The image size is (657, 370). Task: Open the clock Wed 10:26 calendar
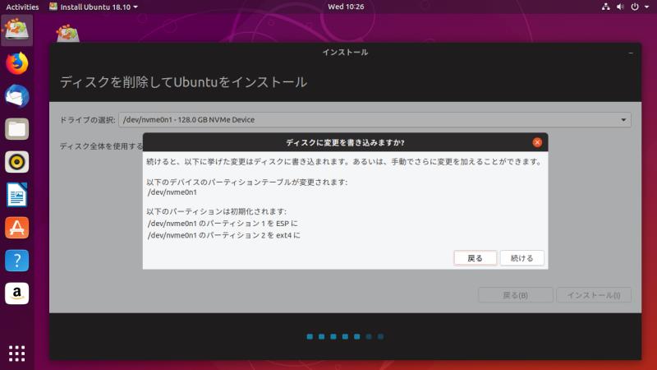[346, 7]
